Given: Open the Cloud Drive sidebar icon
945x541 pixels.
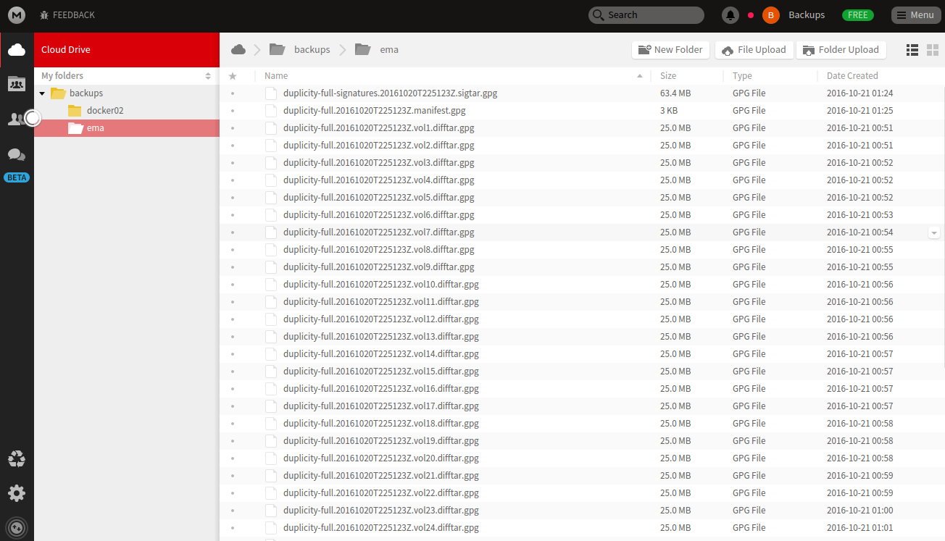Looking at the screenshot, I should tap(17, 50).
